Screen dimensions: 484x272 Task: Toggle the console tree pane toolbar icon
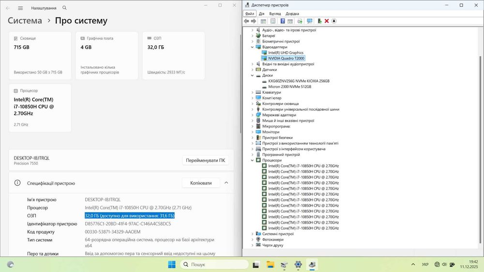263,21
